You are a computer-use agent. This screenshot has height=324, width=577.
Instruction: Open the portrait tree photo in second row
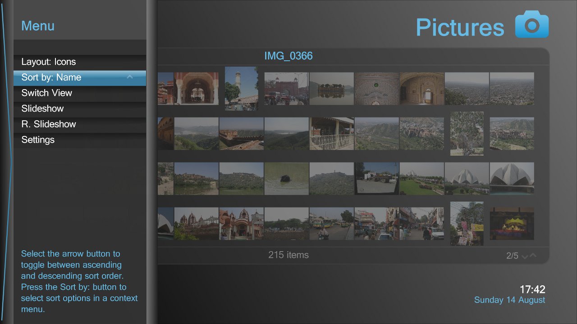pyautogui.click(x=467, y=134)
